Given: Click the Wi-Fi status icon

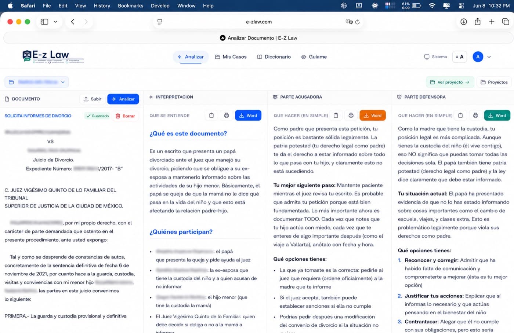Looking at the screenshot, I should point(432,6).
